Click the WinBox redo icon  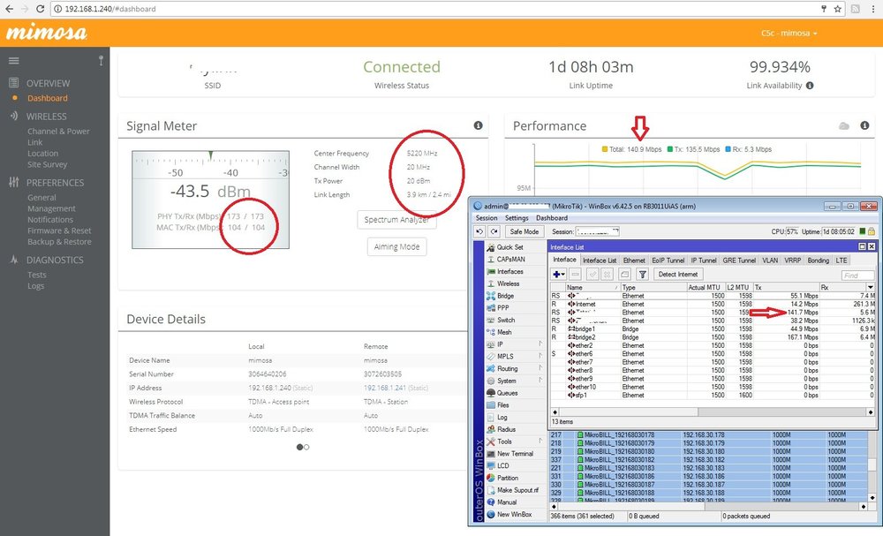coord(493,231)
